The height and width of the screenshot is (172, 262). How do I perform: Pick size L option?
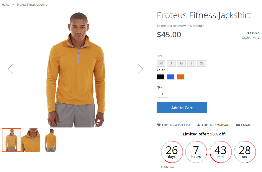coord(192,64)
